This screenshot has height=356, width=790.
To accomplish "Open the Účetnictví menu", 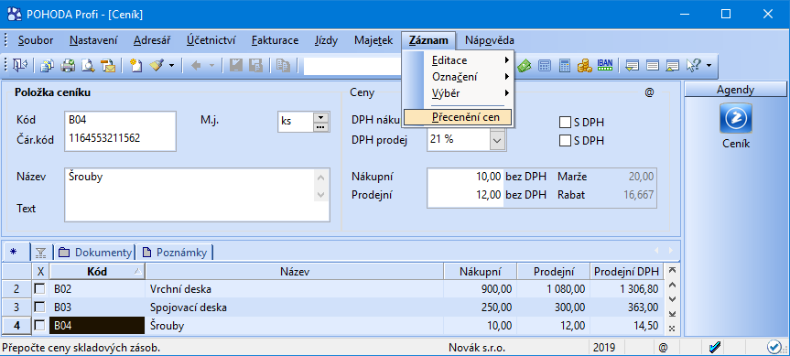I will [211, 40].
